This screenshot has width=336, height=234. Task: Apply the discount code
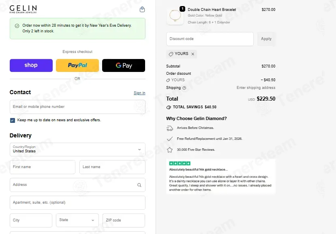[x=266, y=39]
